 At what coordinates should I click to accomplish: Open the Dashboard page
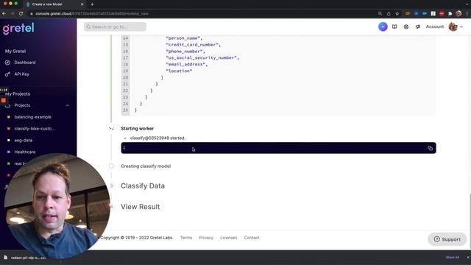tap(24, 63)
